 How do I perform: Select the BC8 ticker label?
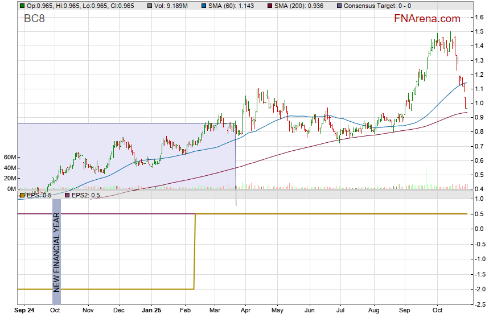[35, 19]
